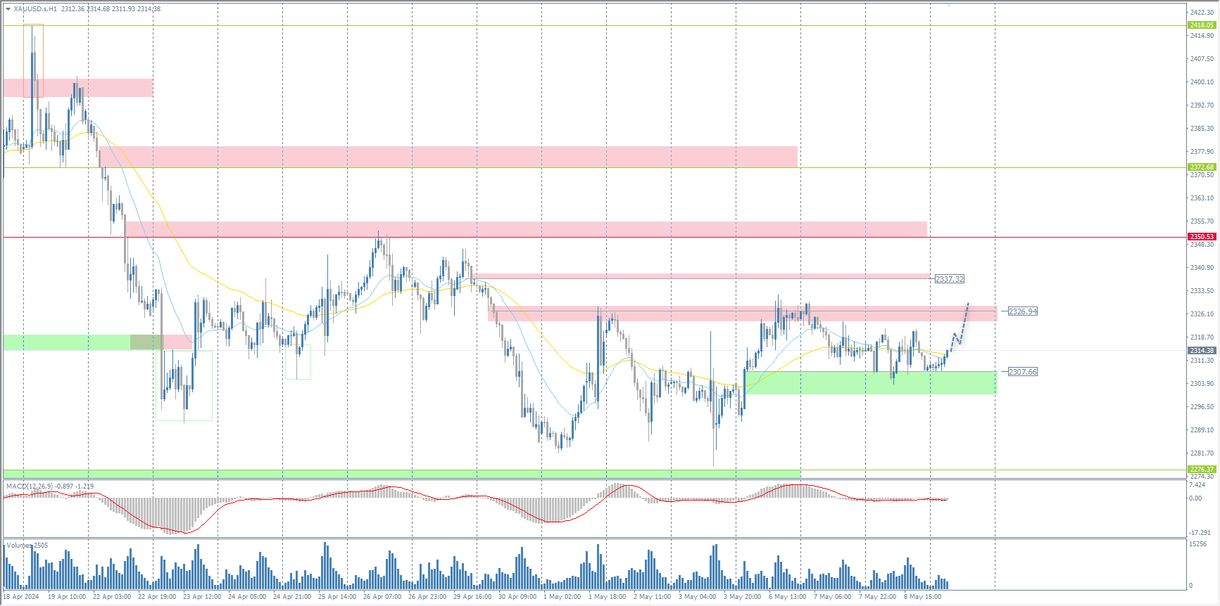1220x606 pixels.
Task: Click the green 2418.05 price axis tag
Action: 1202,25
